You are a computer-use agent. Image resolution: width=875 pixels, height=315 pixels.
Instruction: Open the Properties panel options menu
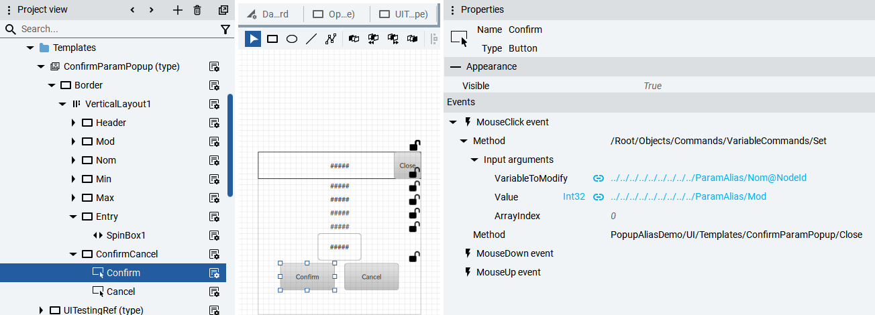point(452,10)
